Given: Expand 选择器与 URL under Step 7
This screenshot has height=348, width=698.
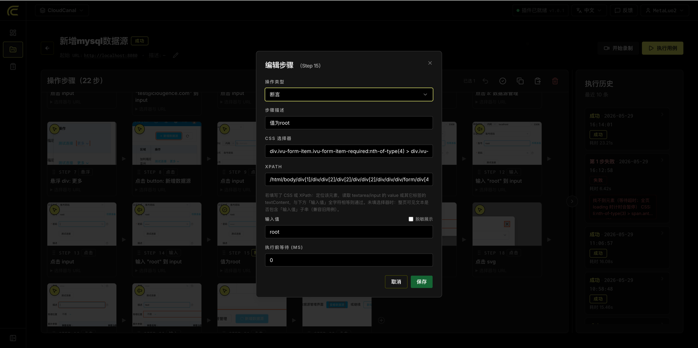Looking at the screenshot, I should click(x=65, y=190).
